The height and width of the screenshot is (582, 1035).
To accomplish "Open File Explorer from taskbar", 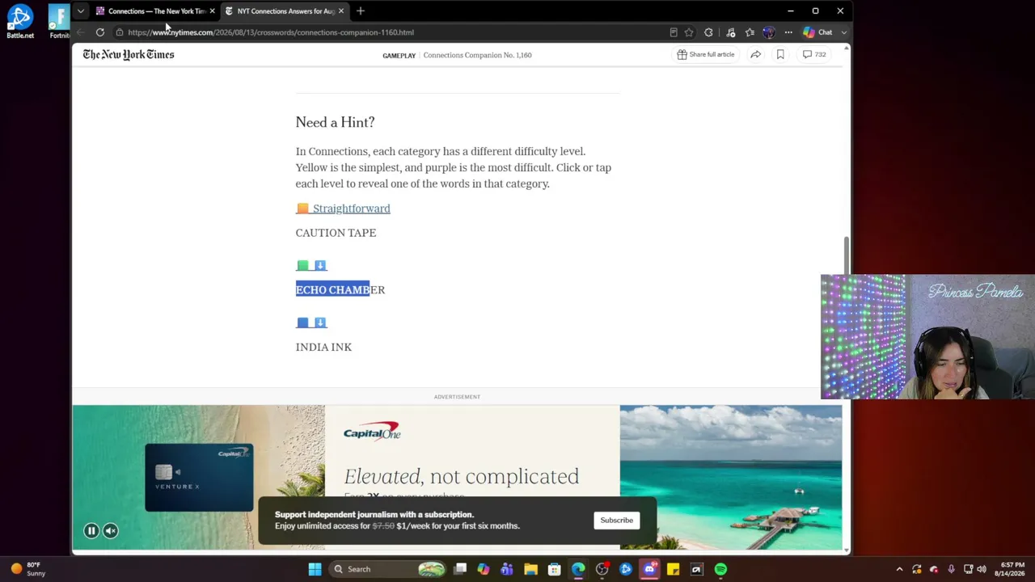I will [x=530, y=569].
